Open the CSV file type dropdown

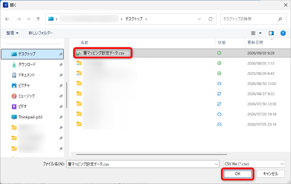tap(254, 164)
